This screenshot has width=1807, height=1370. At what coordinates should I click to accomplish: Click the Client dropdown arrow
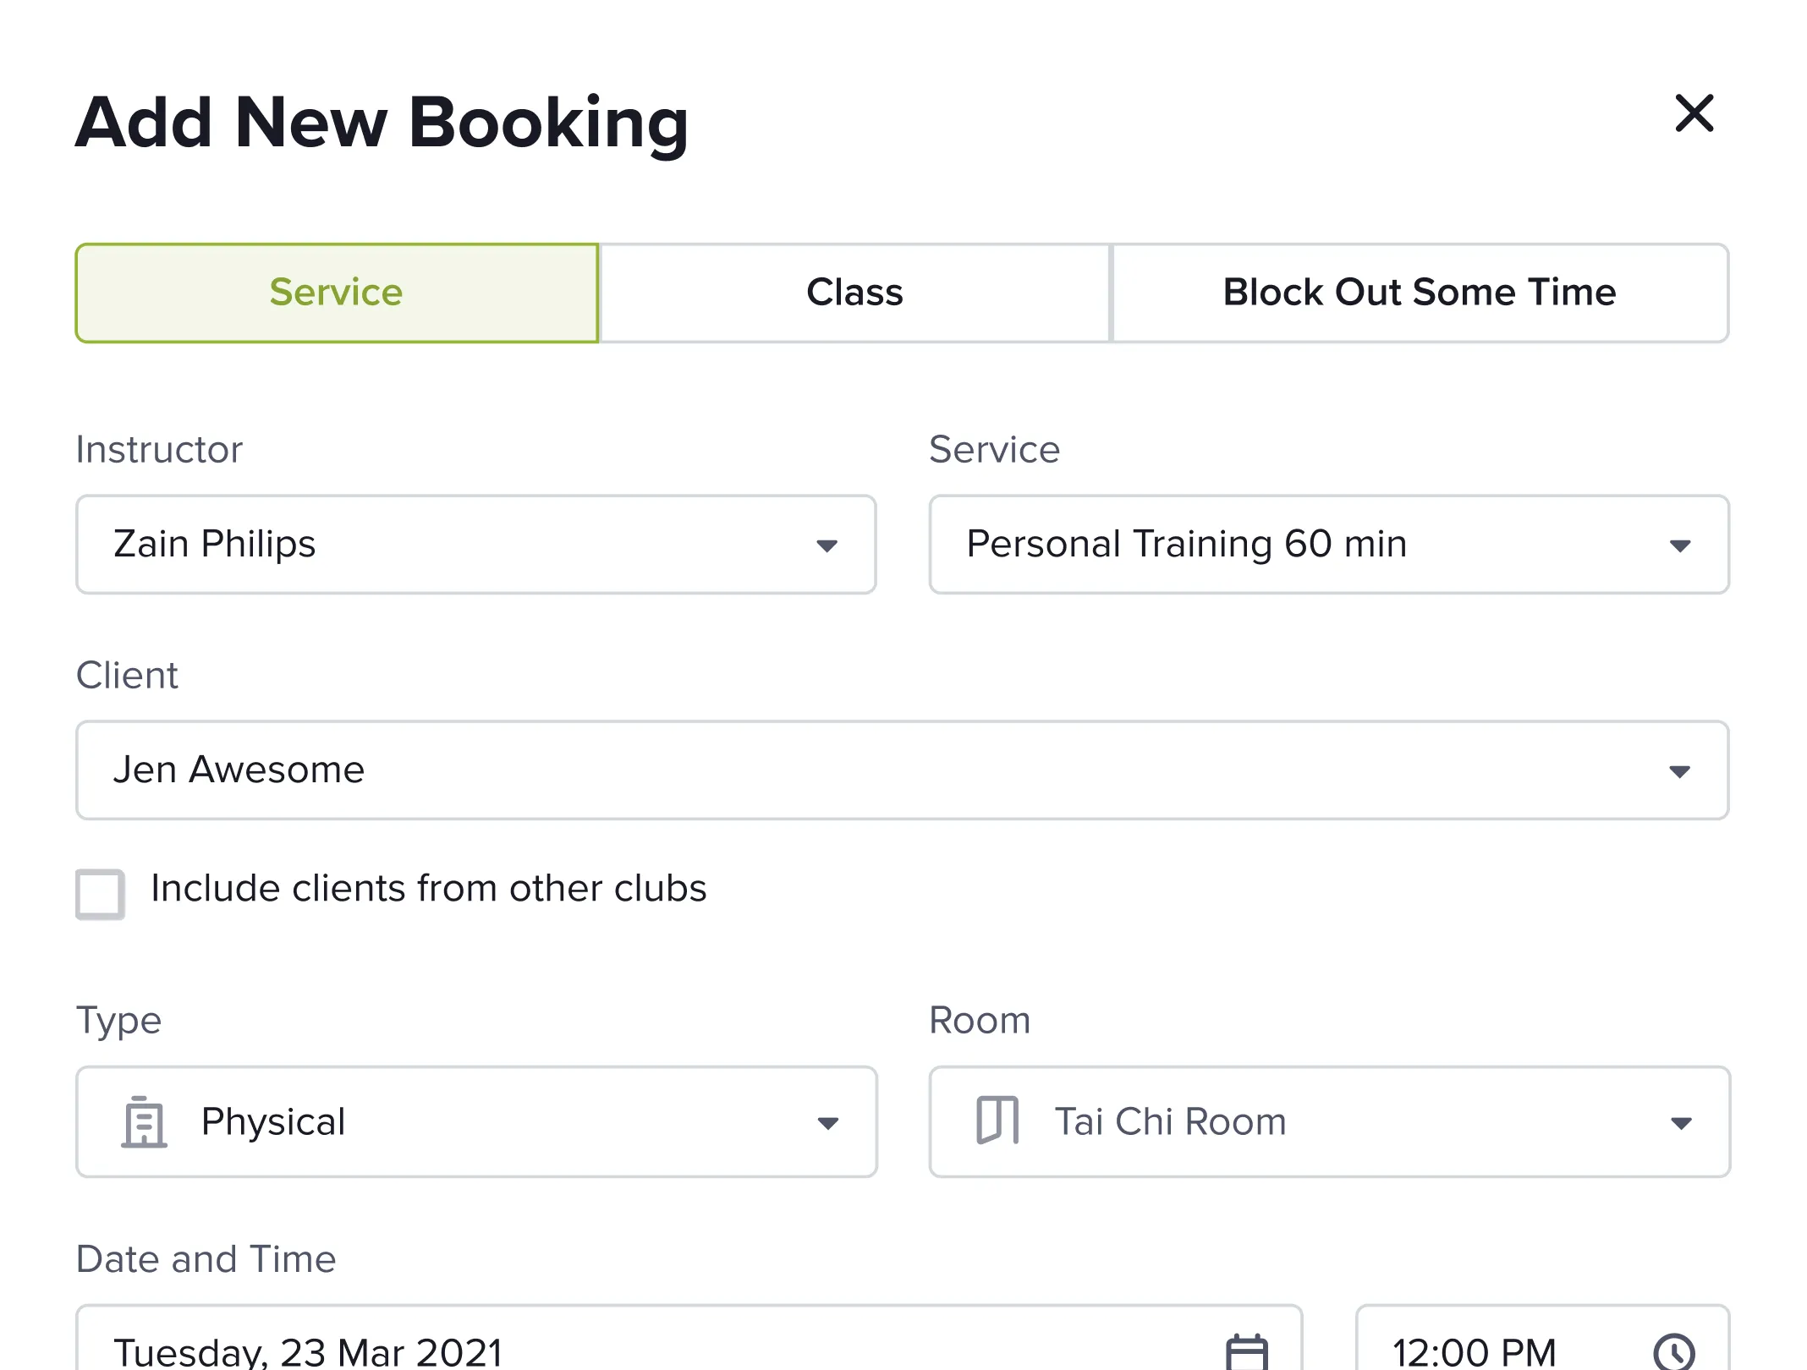1679,771
